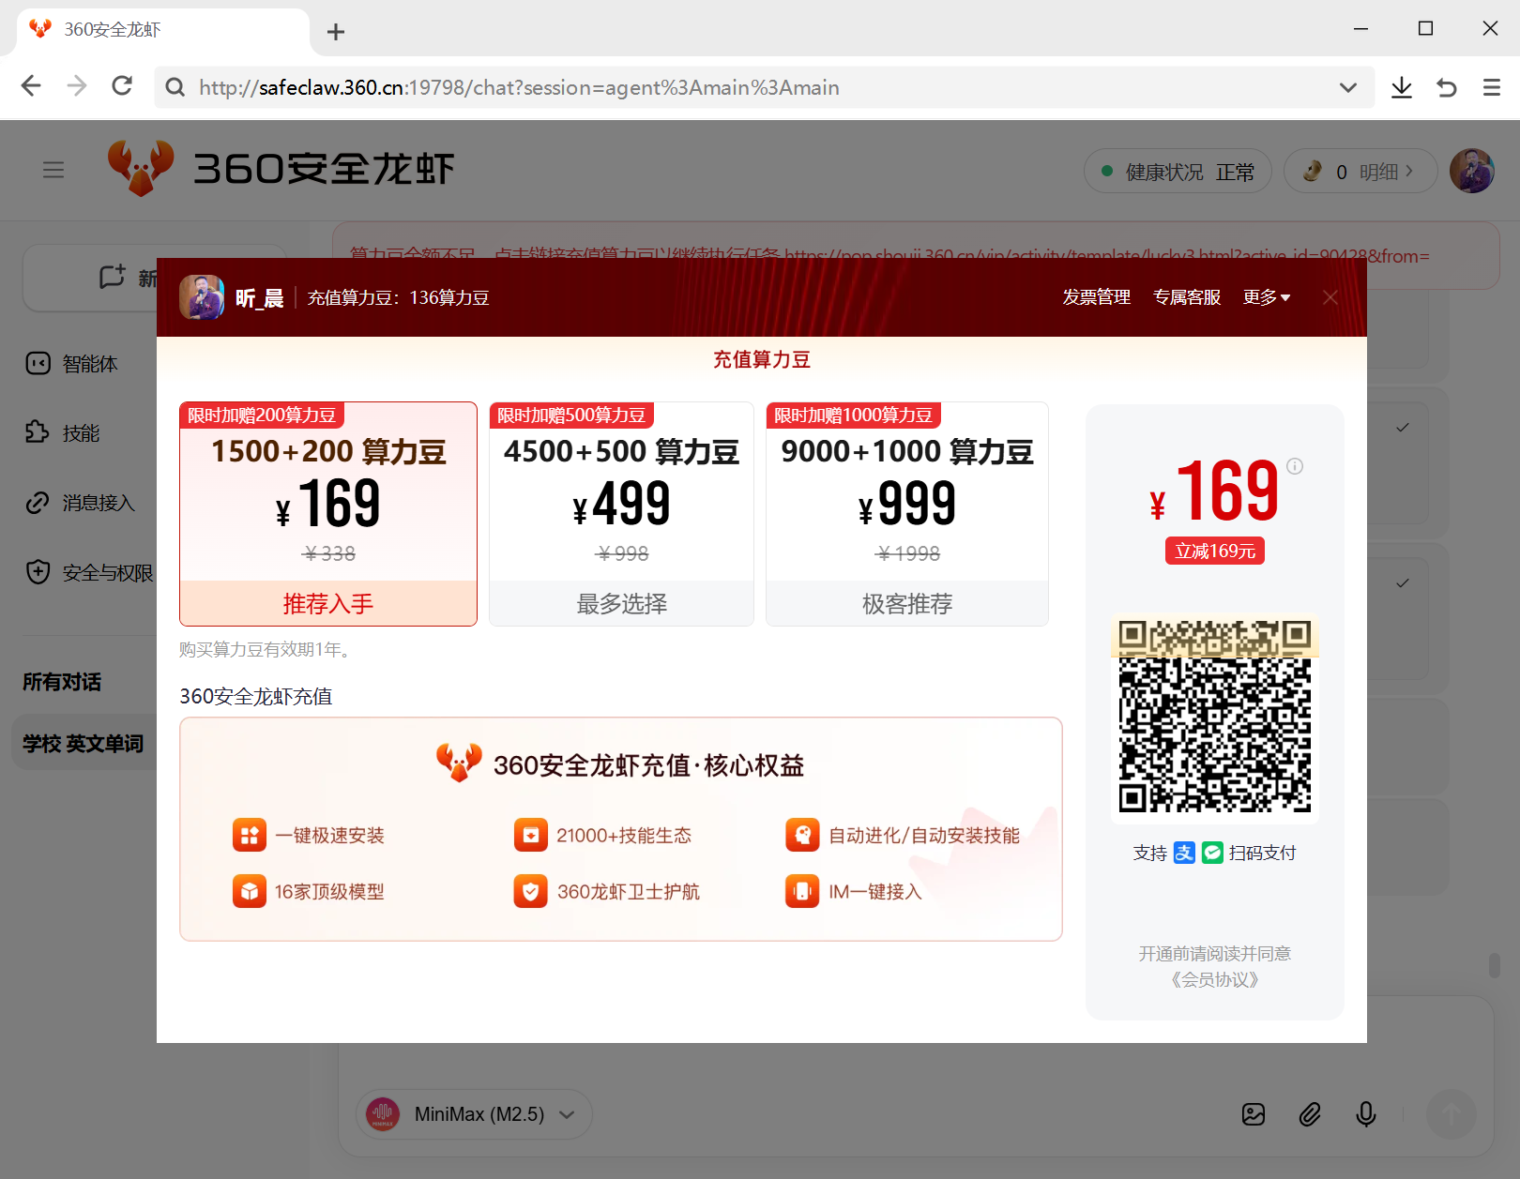Click the WeChat Pay icon
This screenshot has height=1179, width=1520.
pos(1212,853)
